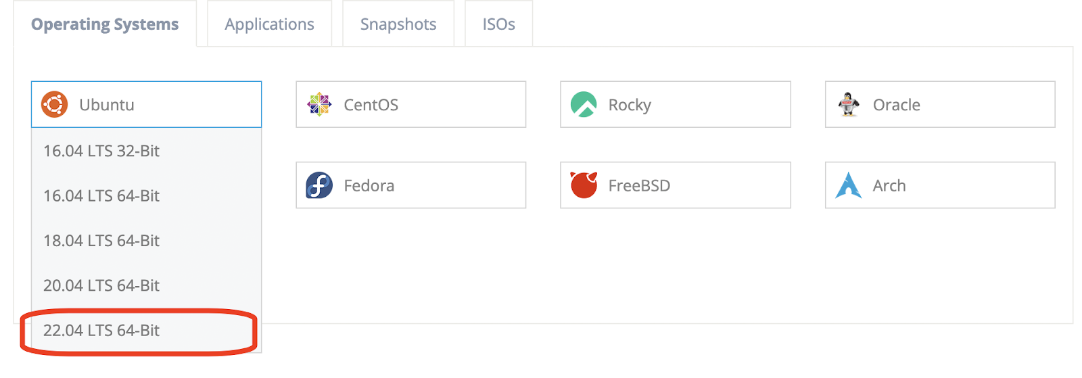Switch to the Applications tab
This screenshot has width=1082, height=378.
270,24
